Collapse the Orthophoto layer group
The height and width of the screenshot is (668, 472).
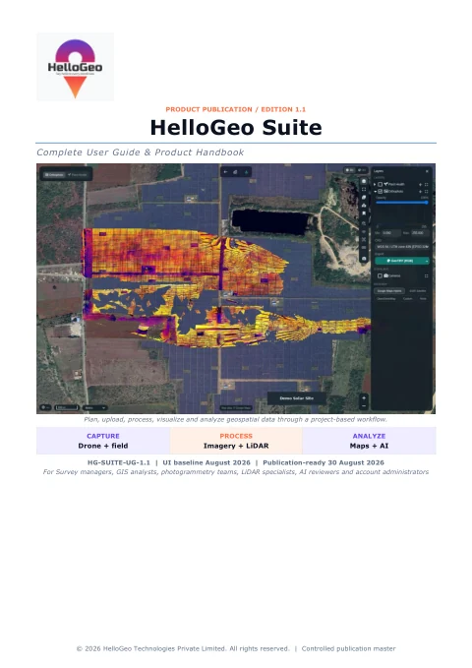pos(375,191)
